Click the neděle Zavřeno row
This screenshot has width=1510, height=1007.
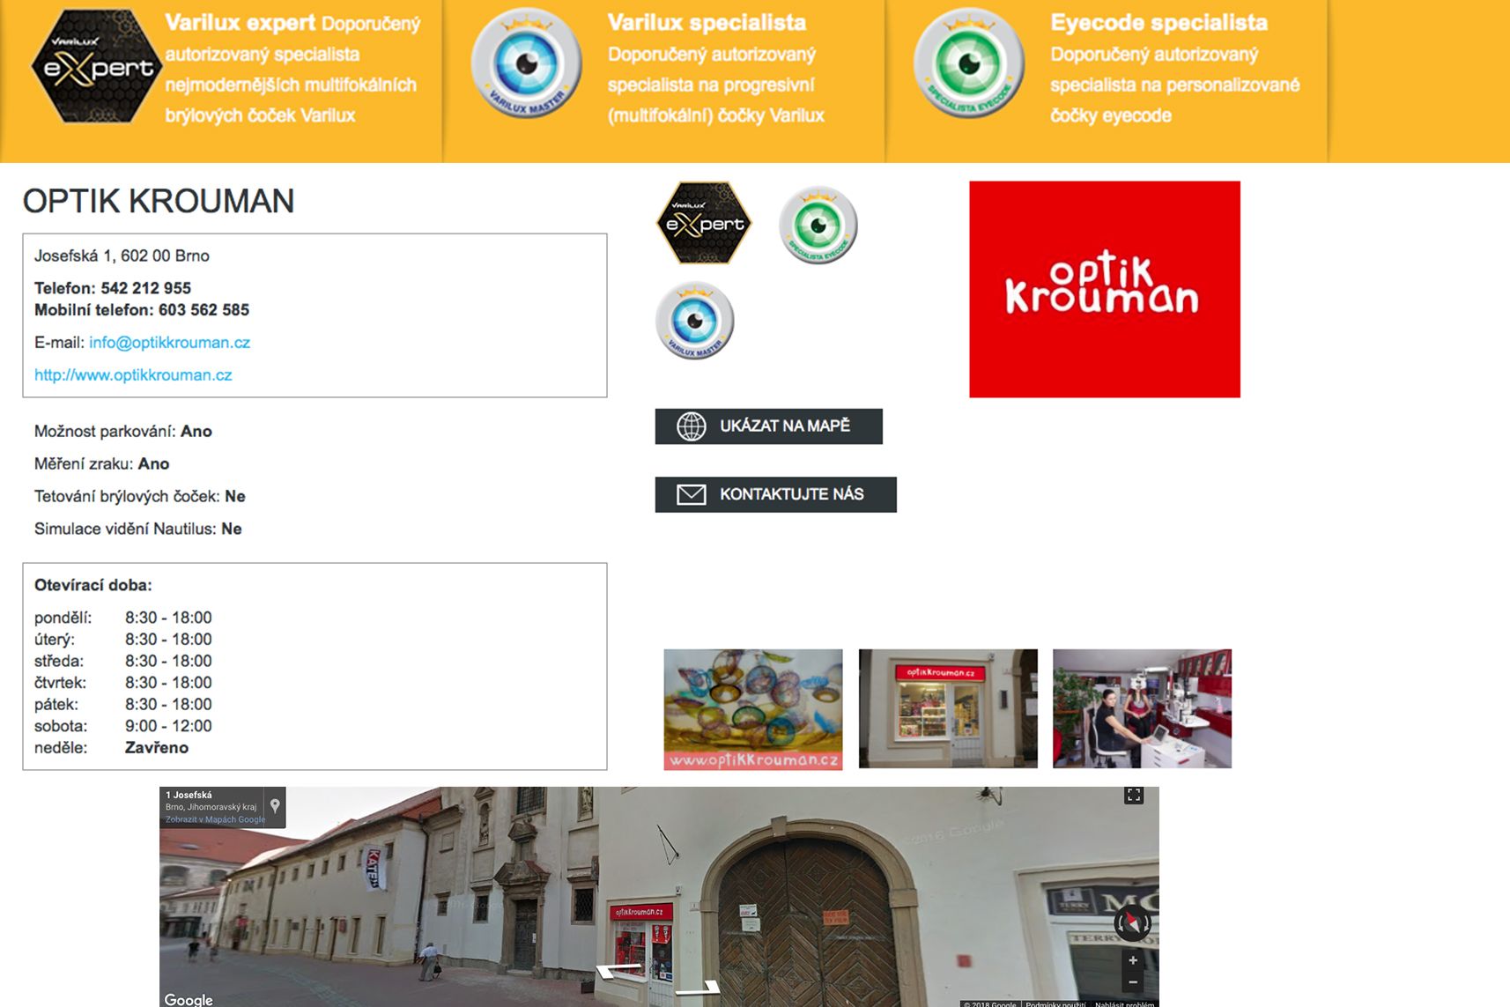(x=112, y=748)
